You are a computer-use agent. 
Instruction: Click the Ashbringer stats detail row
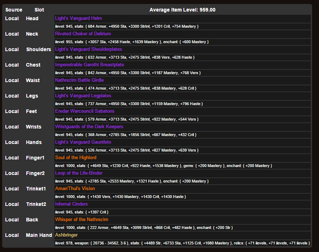click(182, 243)
